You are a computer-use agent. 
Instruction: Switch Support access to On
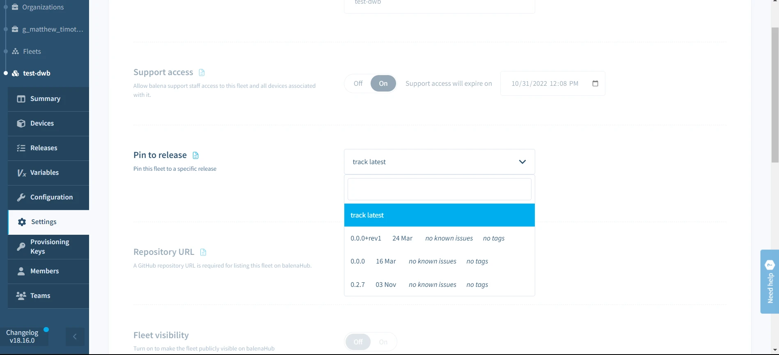coord(383,83)
